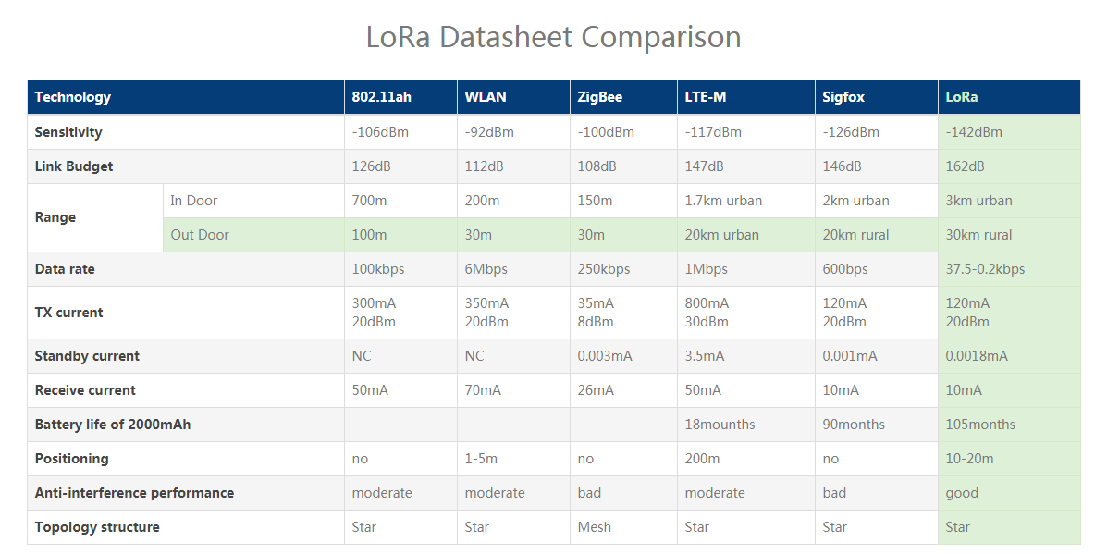The width and height of the screenshot is (1107, 554).
Task: Select the LoRa column header
Action: 963,97
